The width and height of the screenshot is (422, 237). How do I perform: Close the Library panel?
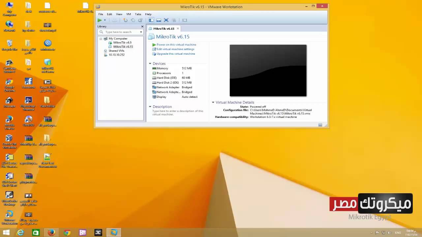click(x=142, y=26)
